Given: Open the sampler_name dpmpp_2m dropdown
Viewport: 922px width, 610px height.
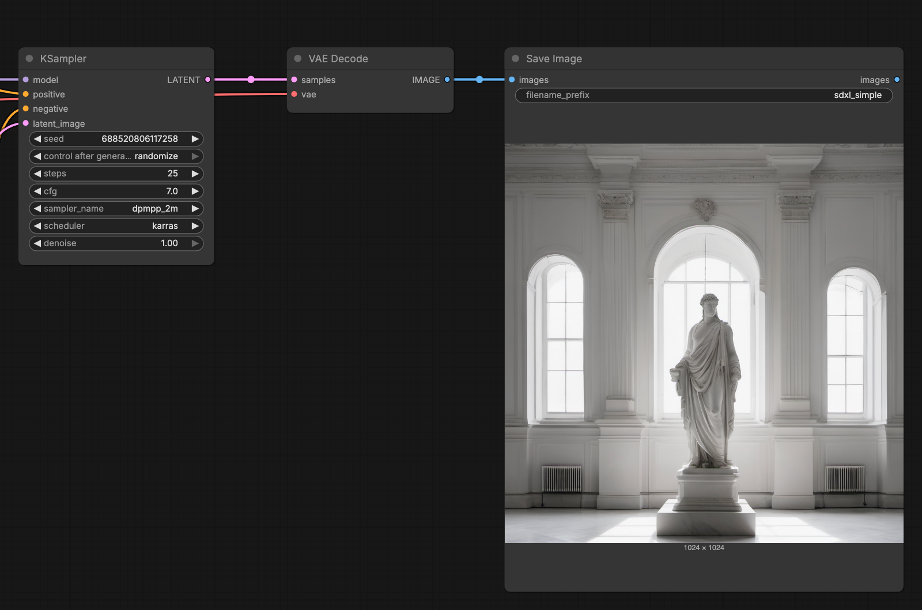Looking at the screenshot, I should pos(116,209).
